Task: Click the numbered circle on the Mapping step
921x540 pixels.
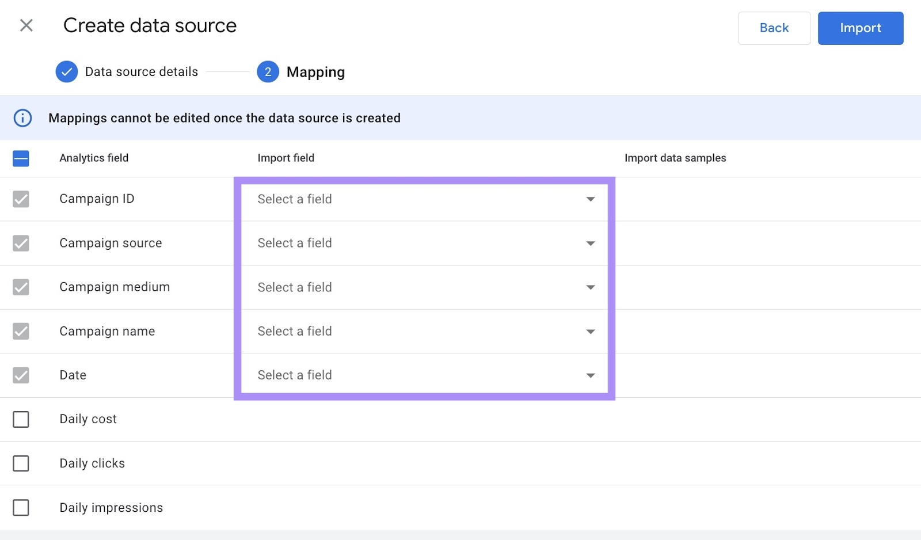Action: 268,71
